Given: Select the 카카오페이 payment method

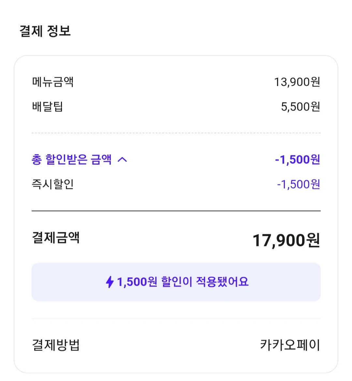Looking at the screenshot, I should (290, 345).
